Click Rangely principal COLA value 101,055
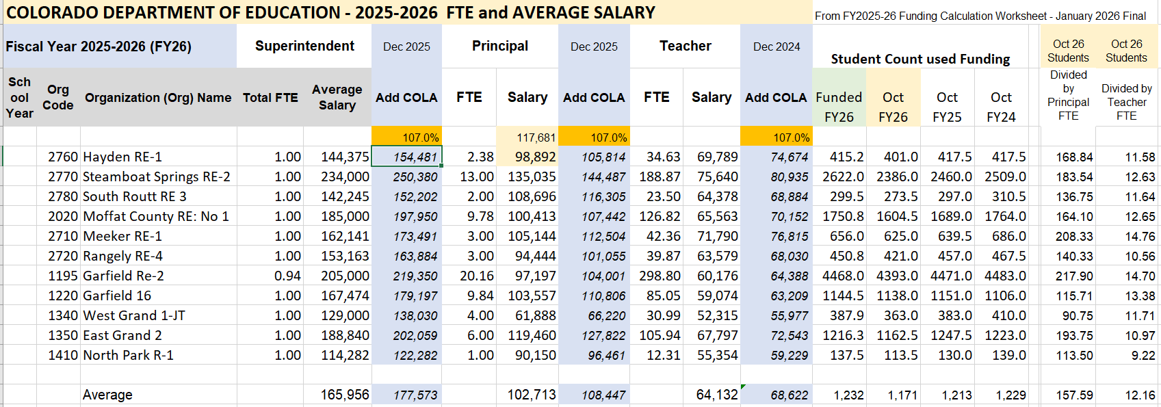 594,256
